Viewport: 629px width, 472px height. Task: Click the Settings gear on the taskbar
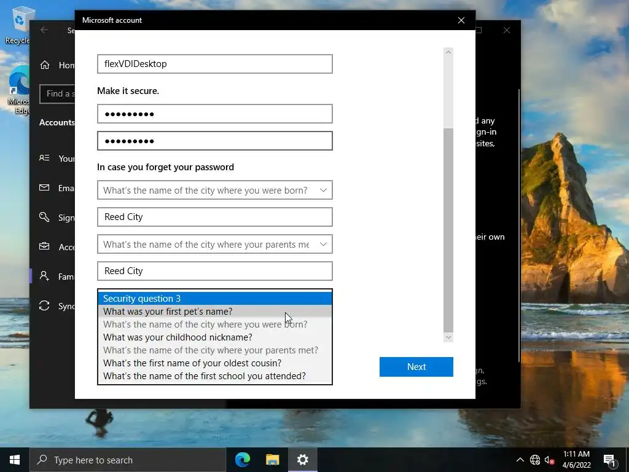pyautogui.click(x=302, y=460)
